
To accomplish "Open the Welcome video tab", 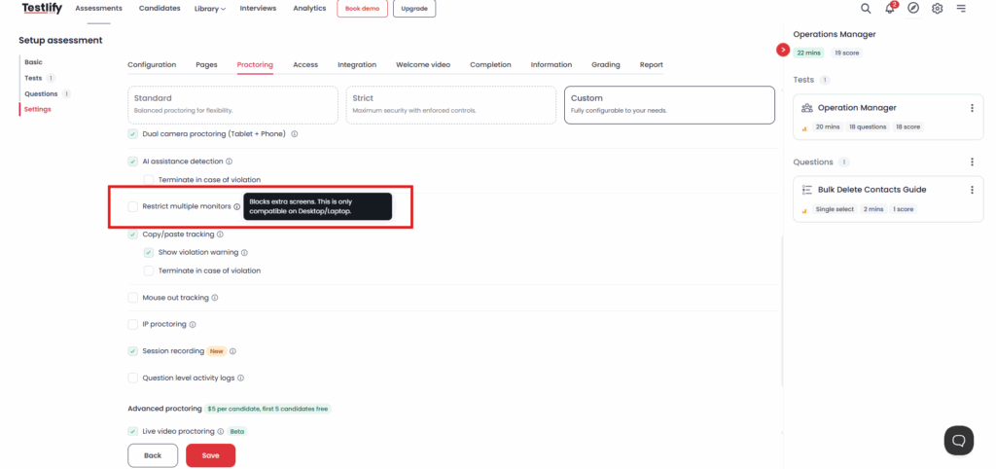I will coord(423,65).
